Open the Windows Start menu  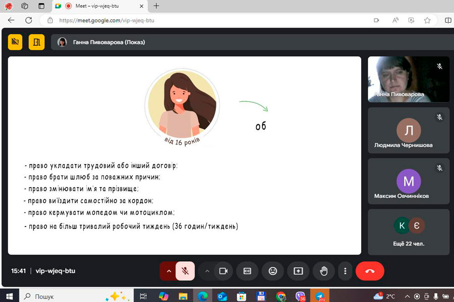coord(10,296)
